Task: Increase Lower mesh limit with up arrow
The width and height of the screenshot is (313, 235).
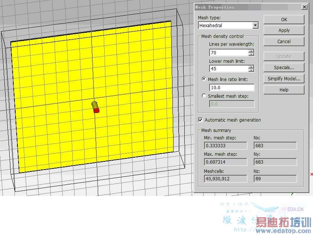Action: (x=251, y=67)
